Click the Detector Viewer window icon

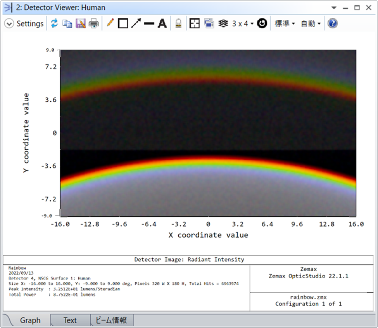pyautogui.click(x=8, y=8)
